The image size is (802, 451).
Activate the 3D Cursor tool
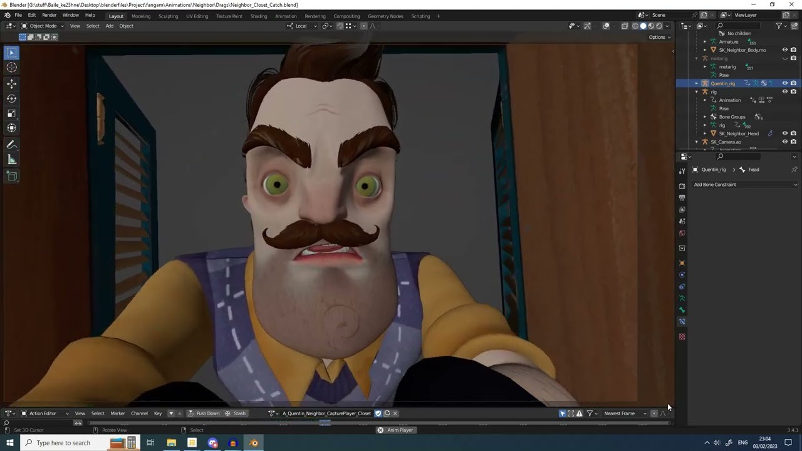pyautogui.click(x=11, y=68)
